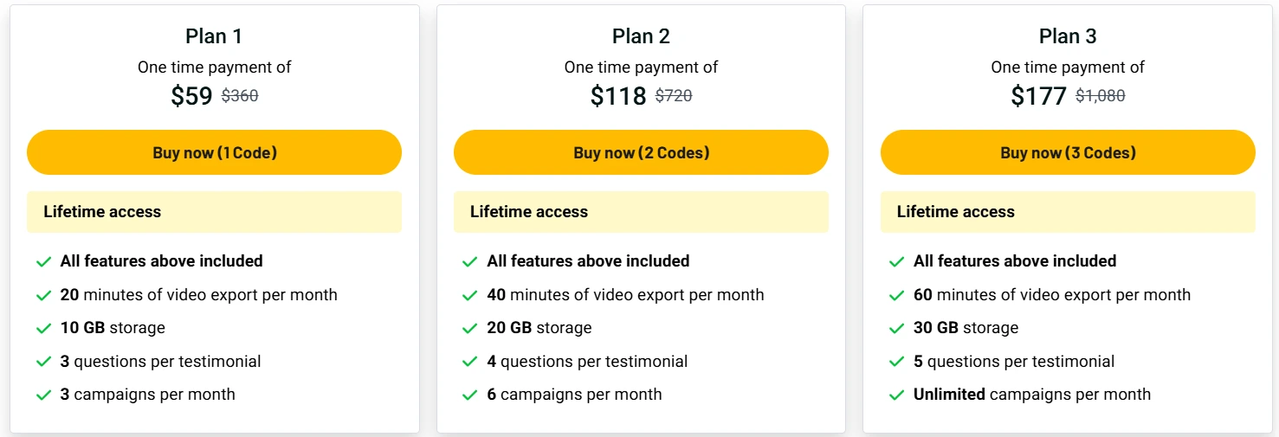Click the crossed-out $1,080 price
Image resolution: width=1279 pixels, height=437 pixels.
[x=1101, y=96]
